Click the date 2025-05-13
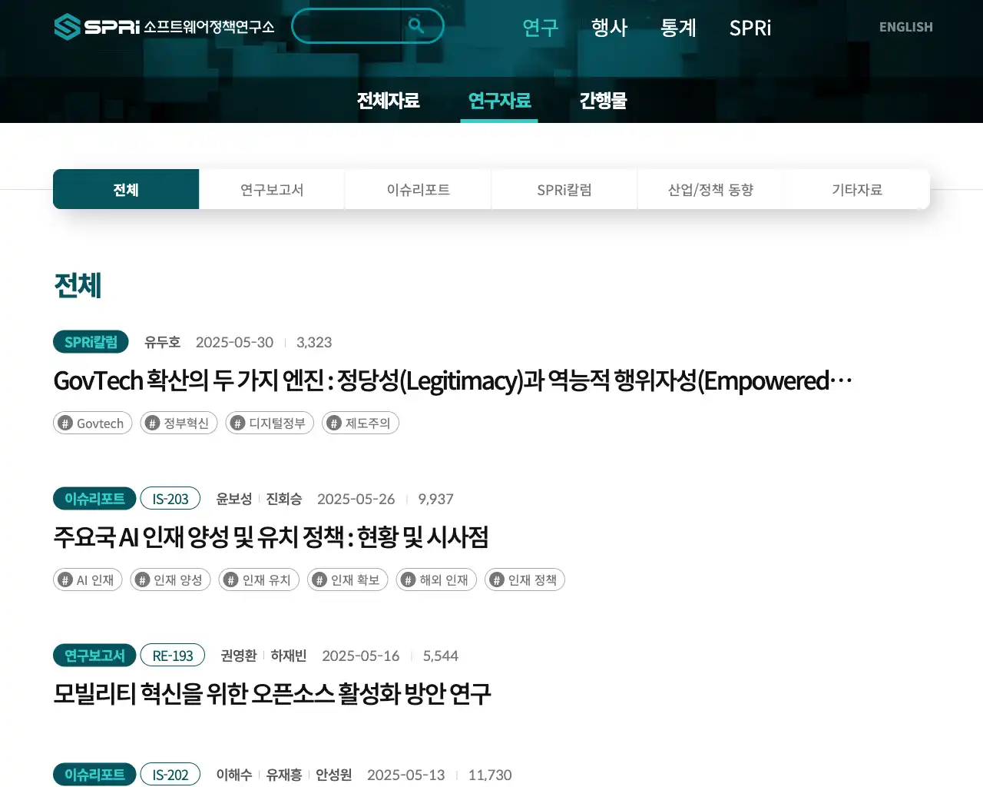983x787 pixels. pyautogui.click(x=405, y=775)
